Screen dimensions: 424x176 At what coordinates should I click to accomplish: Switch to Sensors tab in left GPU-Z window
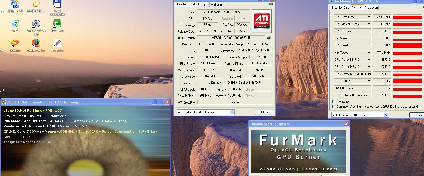(203, 4)
